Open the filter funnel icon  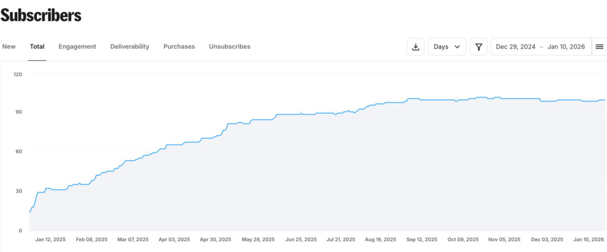click(479, 46)
